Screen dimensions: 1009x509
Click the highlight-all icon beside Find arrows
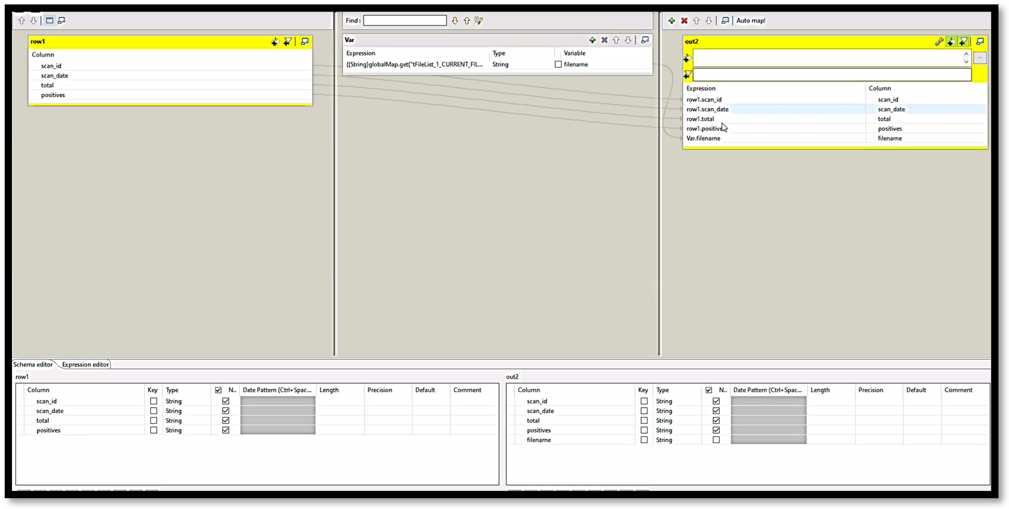[479, 21]
